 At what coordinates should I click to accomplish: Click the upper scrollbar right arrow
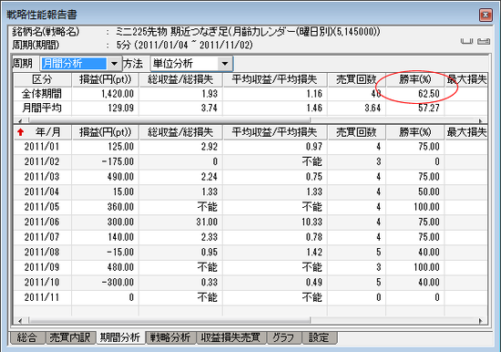click(x=480, y=120)
